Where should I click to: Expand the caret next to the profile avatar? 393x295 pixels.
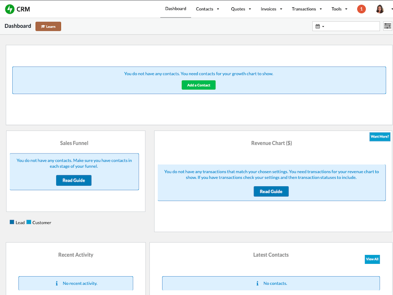391,9
